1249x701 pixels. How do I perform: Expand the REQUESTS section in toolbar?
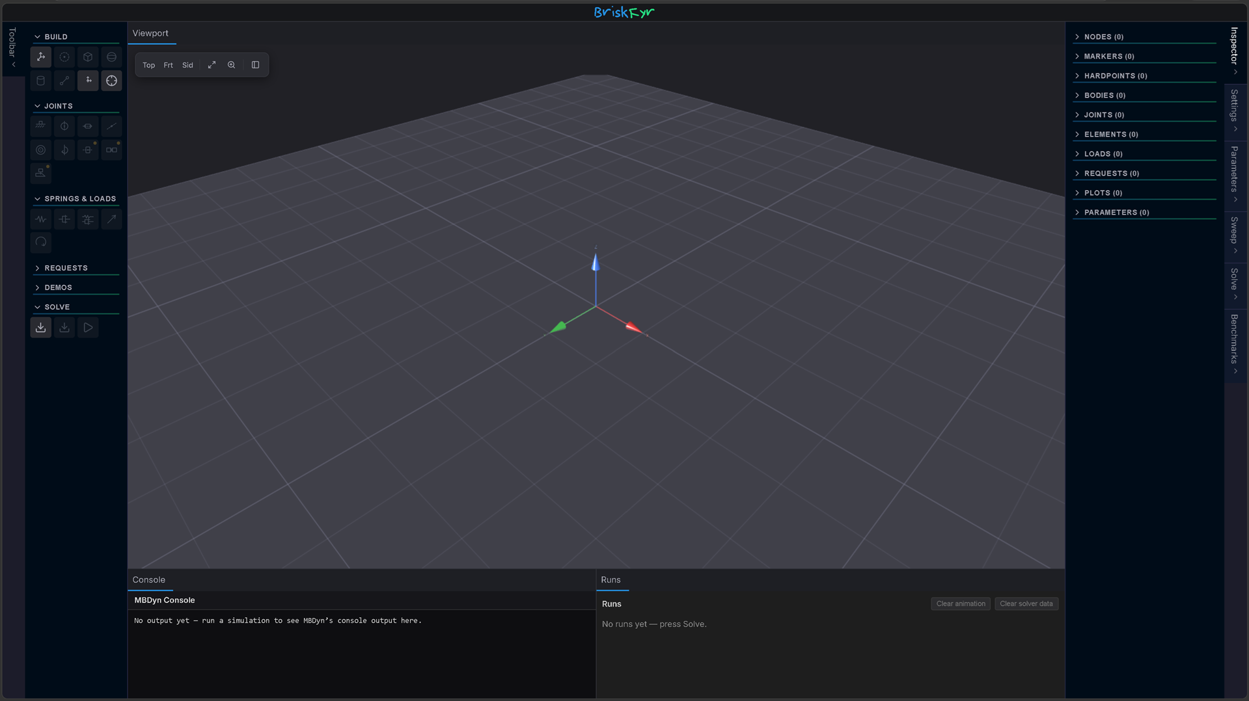75,268
